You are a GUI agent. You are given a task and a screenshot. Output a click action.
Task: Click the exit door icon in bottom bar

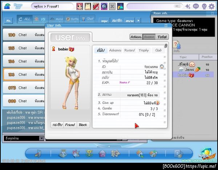(38, 153)
